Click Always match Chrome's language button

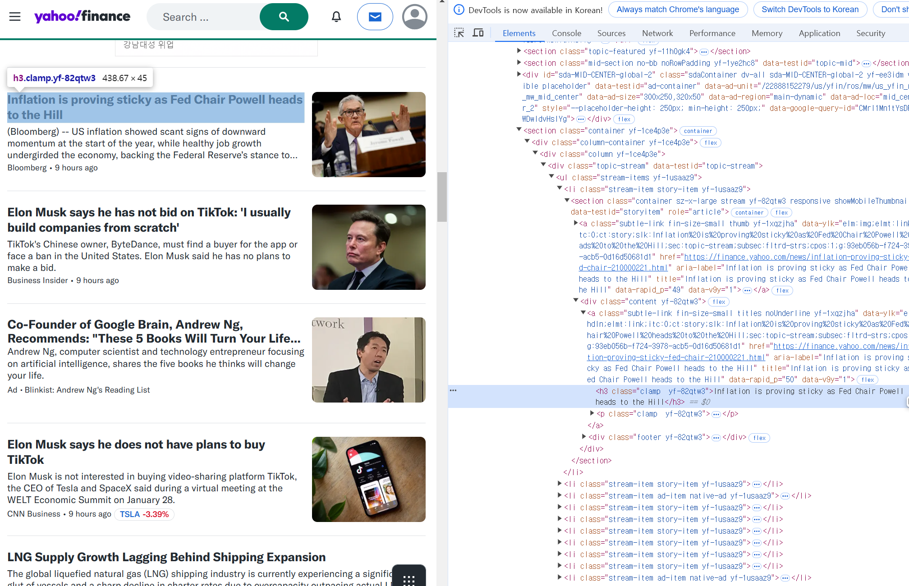coord(678,9)
